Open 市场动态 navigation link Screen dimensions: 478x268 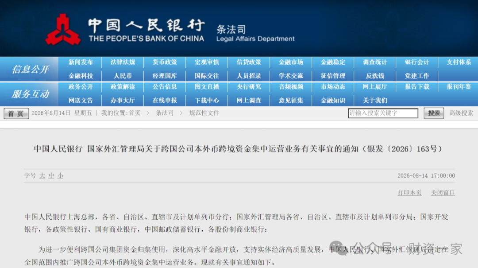click(333, 87)
